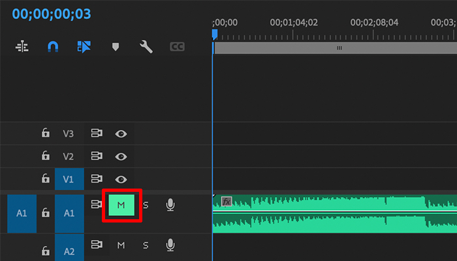
Task: Toggle lock on track V3
Action: pyautogui.click(x=45, y=133)
